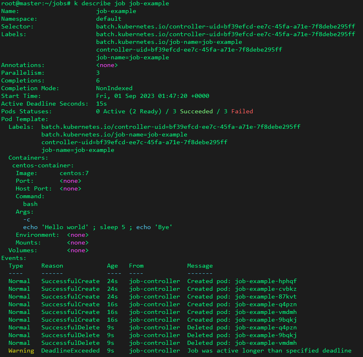
Task: Click the args line starting 'echo Hello world'
Action: coord(98,227)
